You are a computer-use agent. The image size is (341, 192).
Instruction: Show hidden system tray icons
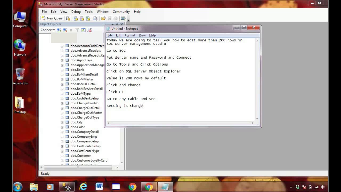pyautogui.click(x=291, y=187)
